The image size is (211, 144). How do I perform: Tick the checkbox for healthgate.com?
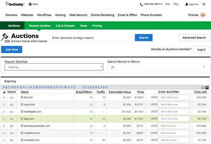[4, 111]
